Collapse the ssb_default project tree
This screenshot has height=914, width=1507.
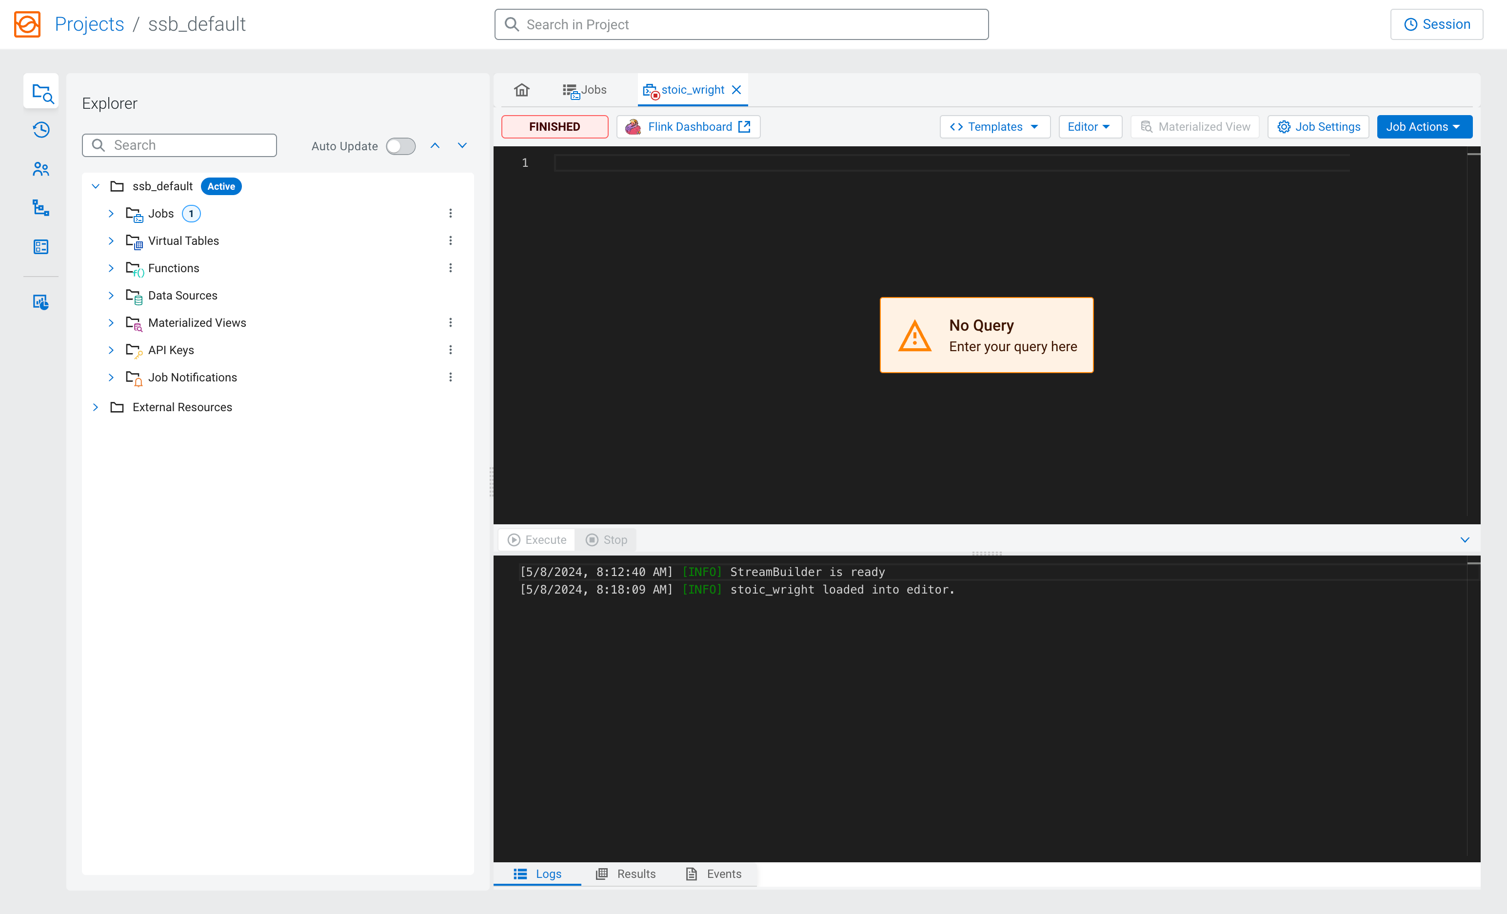[x=96, y=186]
